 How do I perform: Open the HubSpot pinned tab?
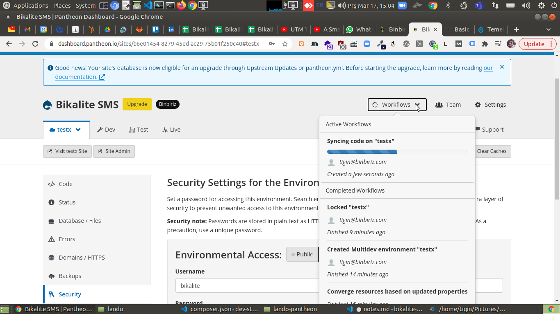pyautogui.click(x=91, y=29)
